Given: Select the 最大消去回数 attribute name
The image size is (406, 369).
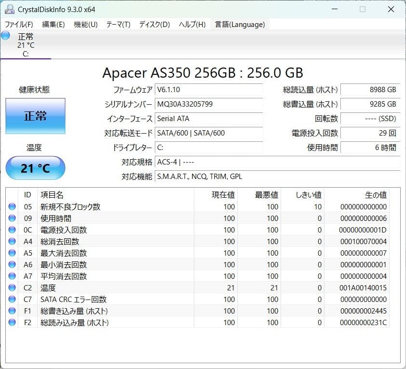Looking at the screenshot, I should 64,253.
